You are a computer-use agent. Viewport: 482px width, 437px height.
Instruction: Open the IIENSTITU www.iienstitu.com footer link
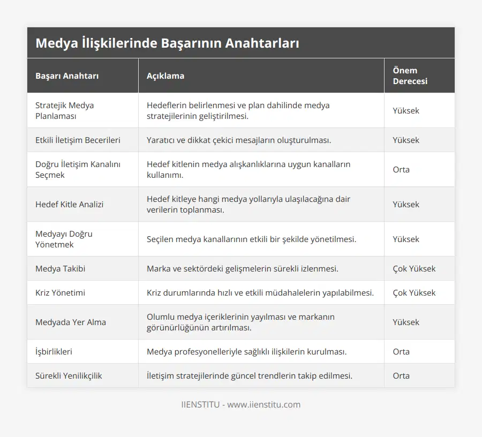point(240,404)
